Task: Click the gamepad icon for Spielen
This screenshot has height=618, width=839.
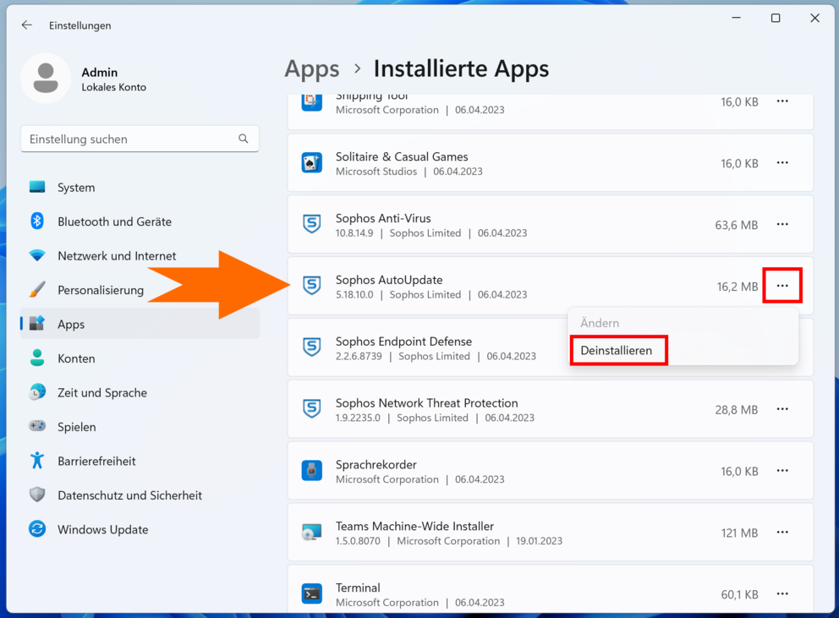Action: pyautogui.click(x=37, y=426)
